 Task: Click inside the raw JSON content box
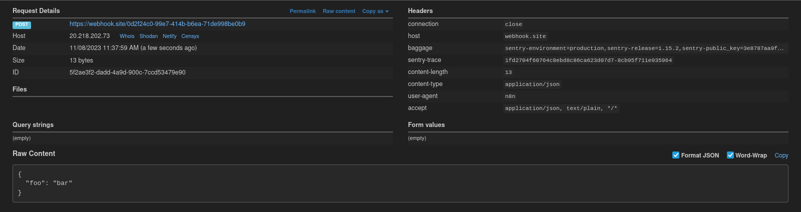click(400, 183)
